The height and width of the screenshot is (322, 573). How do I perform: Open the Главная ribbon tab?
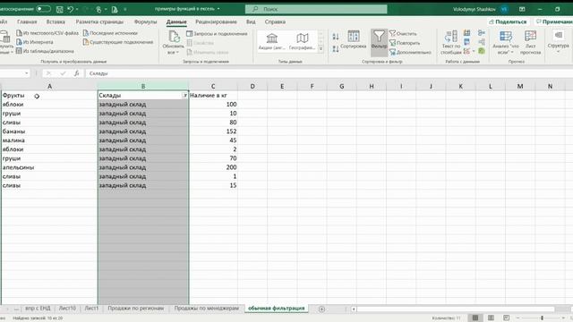[27, 21]
